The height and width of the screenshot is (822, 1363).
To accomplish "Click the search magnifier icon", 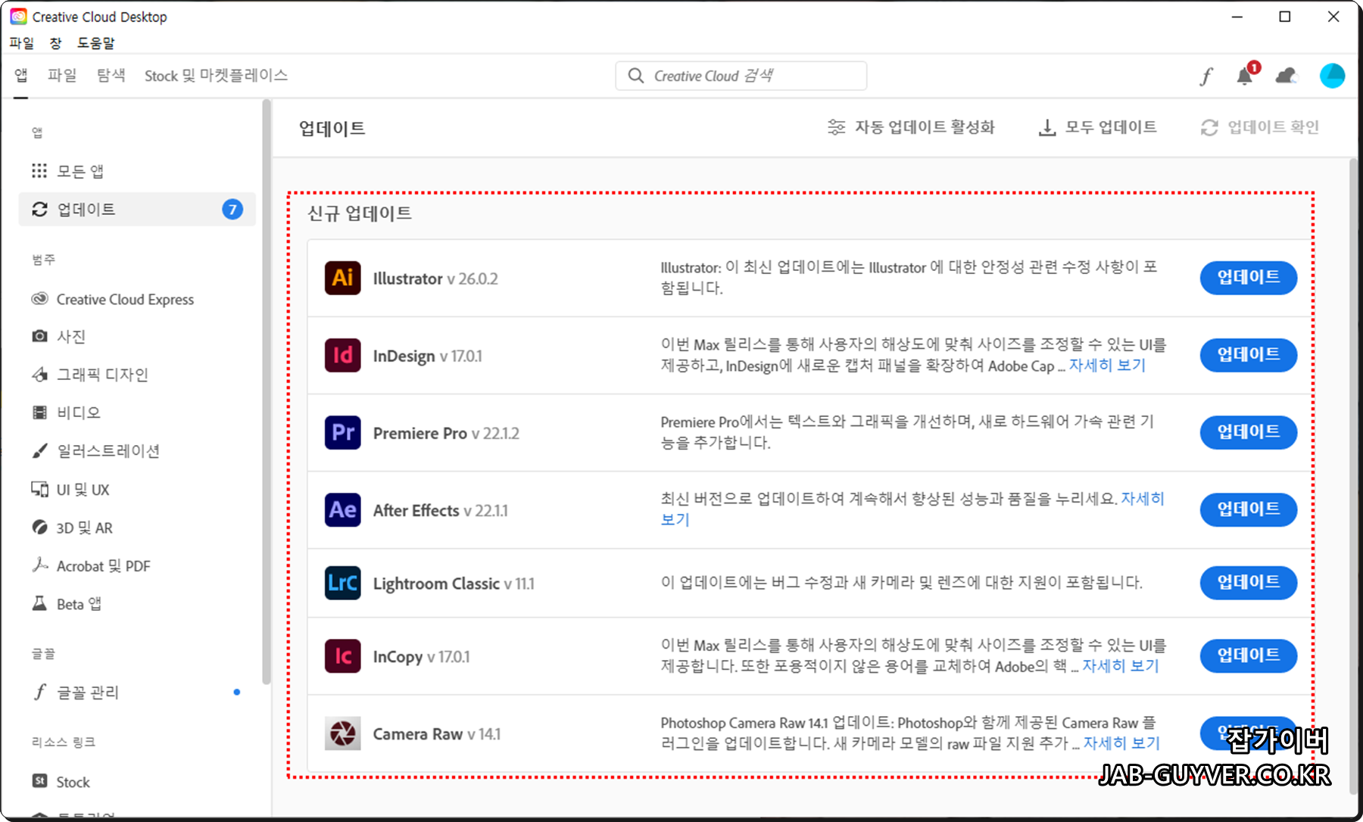I will 636,76.
